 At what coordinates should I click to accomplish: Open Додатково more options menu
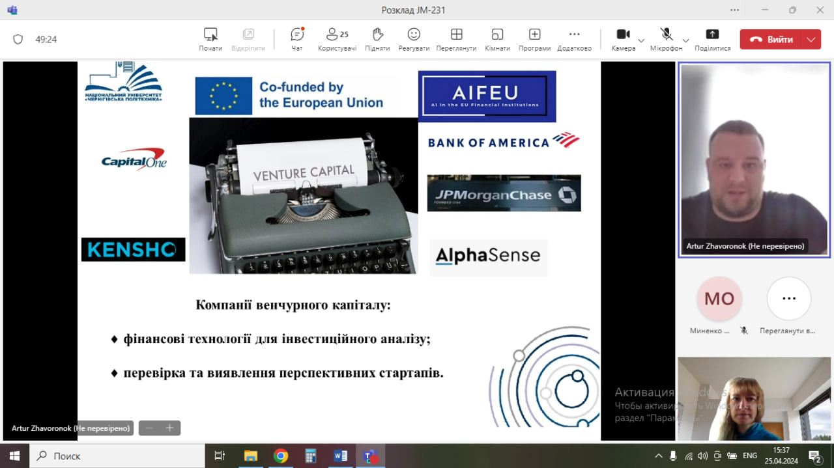point(574,39)
